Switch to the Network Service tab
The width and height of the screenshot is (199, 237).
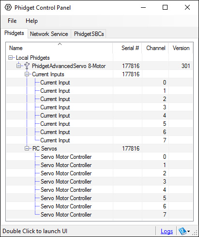coord(49,34)
